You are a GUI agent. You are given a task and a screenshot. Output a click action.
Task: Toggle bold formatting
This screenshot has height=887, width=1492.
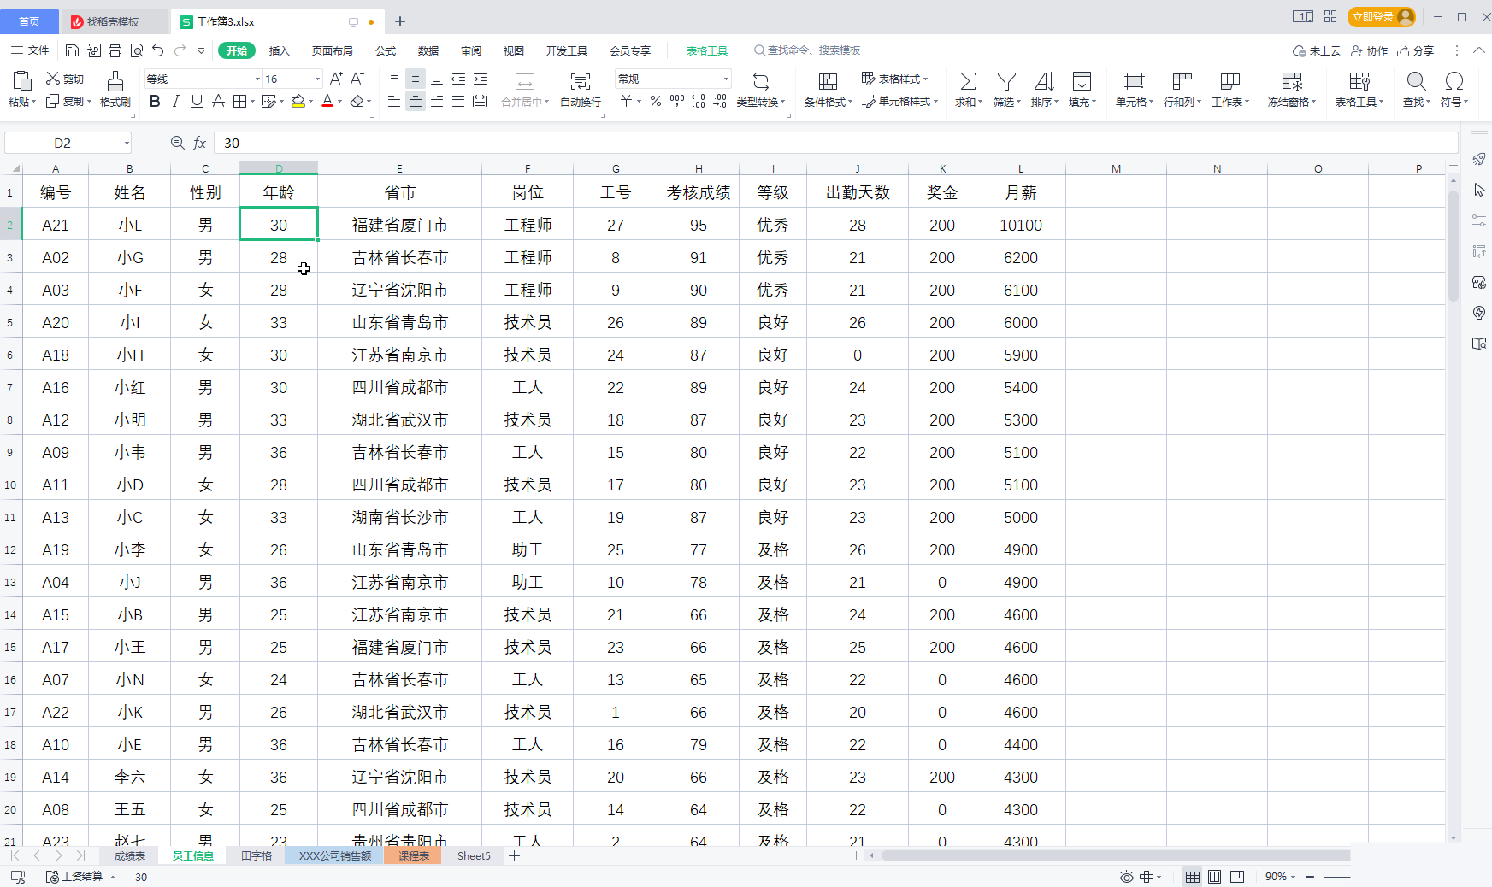[154, 101]
